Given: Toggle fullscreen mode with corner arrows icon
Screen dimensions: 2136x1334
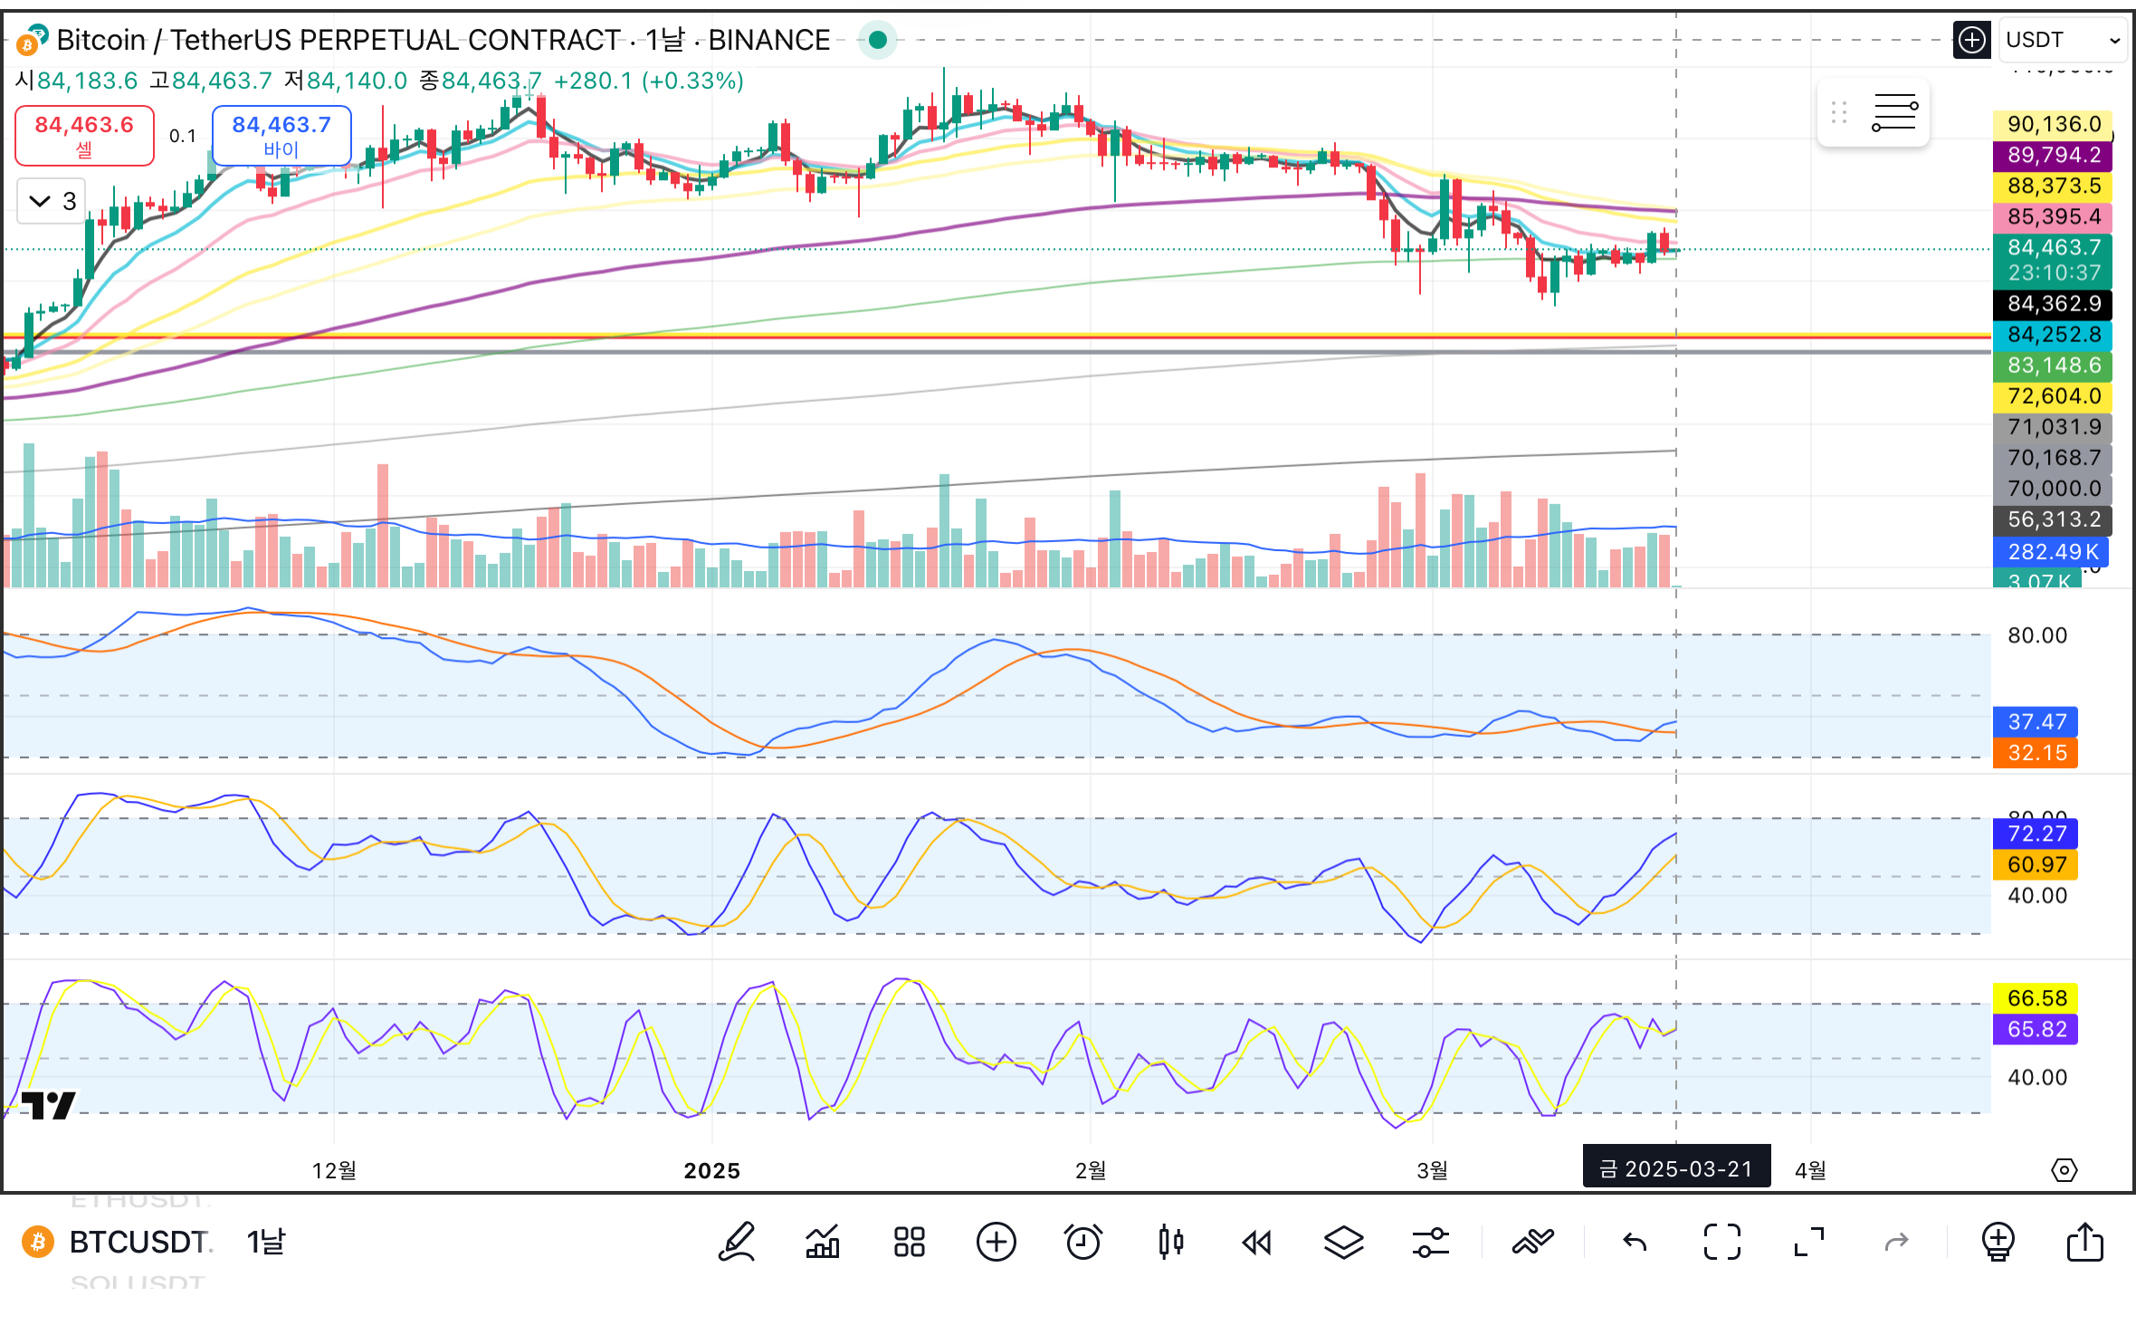Looking at the screenshot, I should [x=1808, y=1242].
